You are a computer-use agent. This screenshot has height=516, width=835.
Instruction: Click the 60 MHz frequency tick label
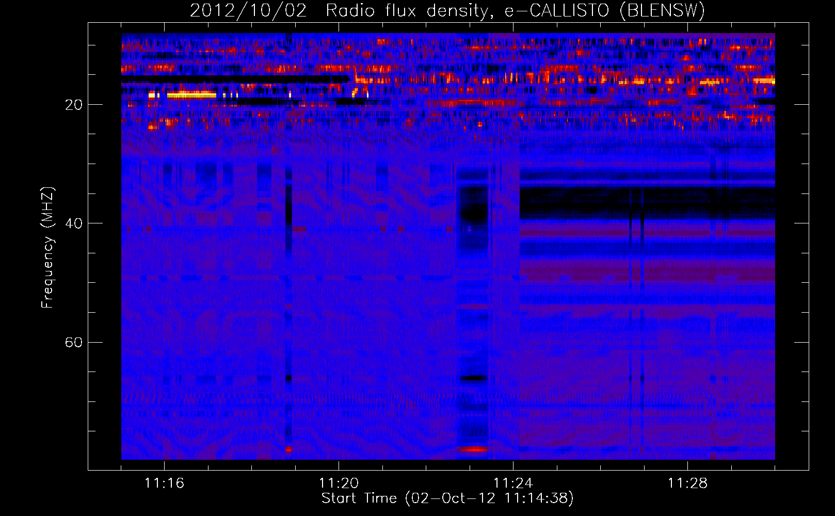[x=73, y=343]
